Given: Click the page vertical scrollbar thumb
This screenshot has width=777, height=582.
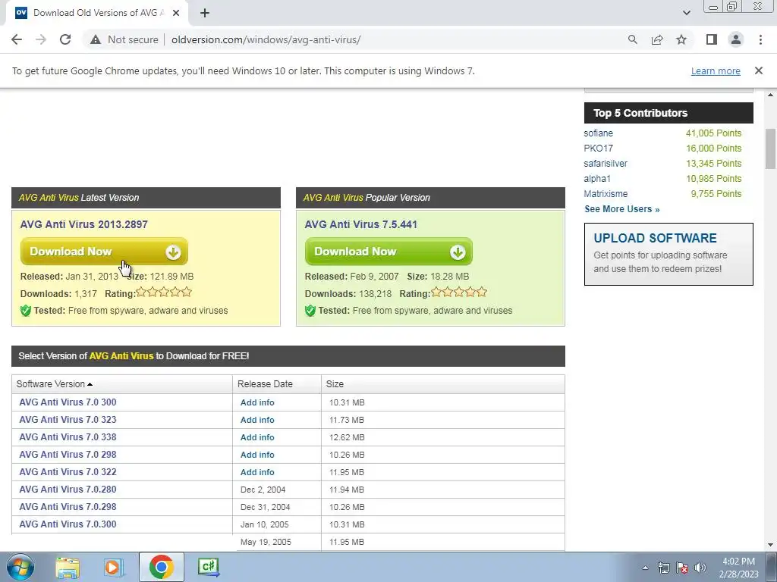Looking at the screenshot, I should [770, 149].
